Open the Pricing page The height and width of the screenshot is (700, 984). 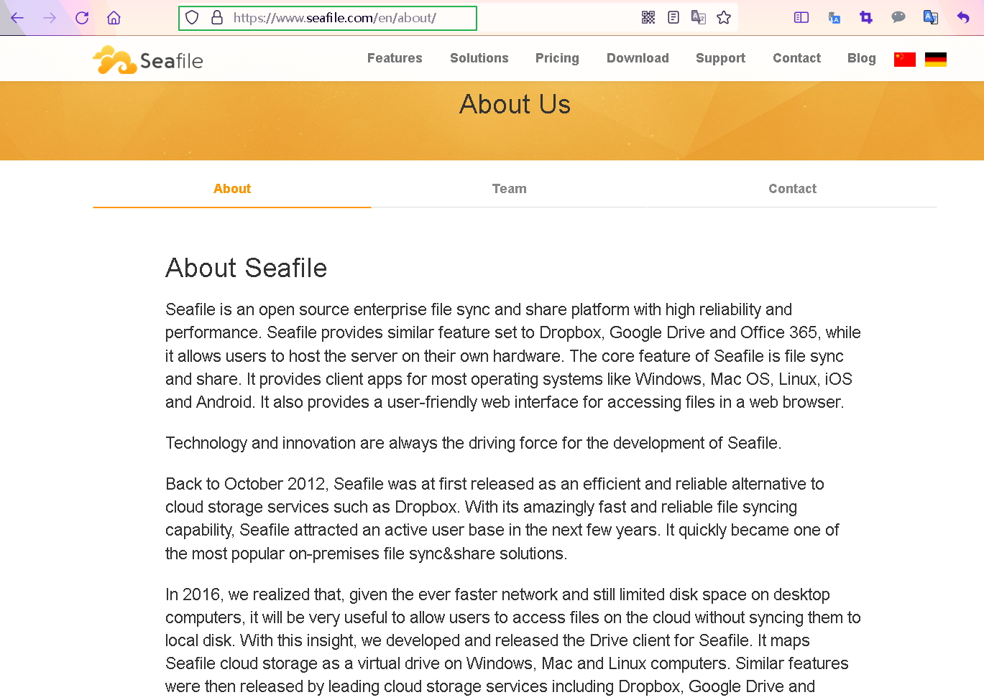557,58
